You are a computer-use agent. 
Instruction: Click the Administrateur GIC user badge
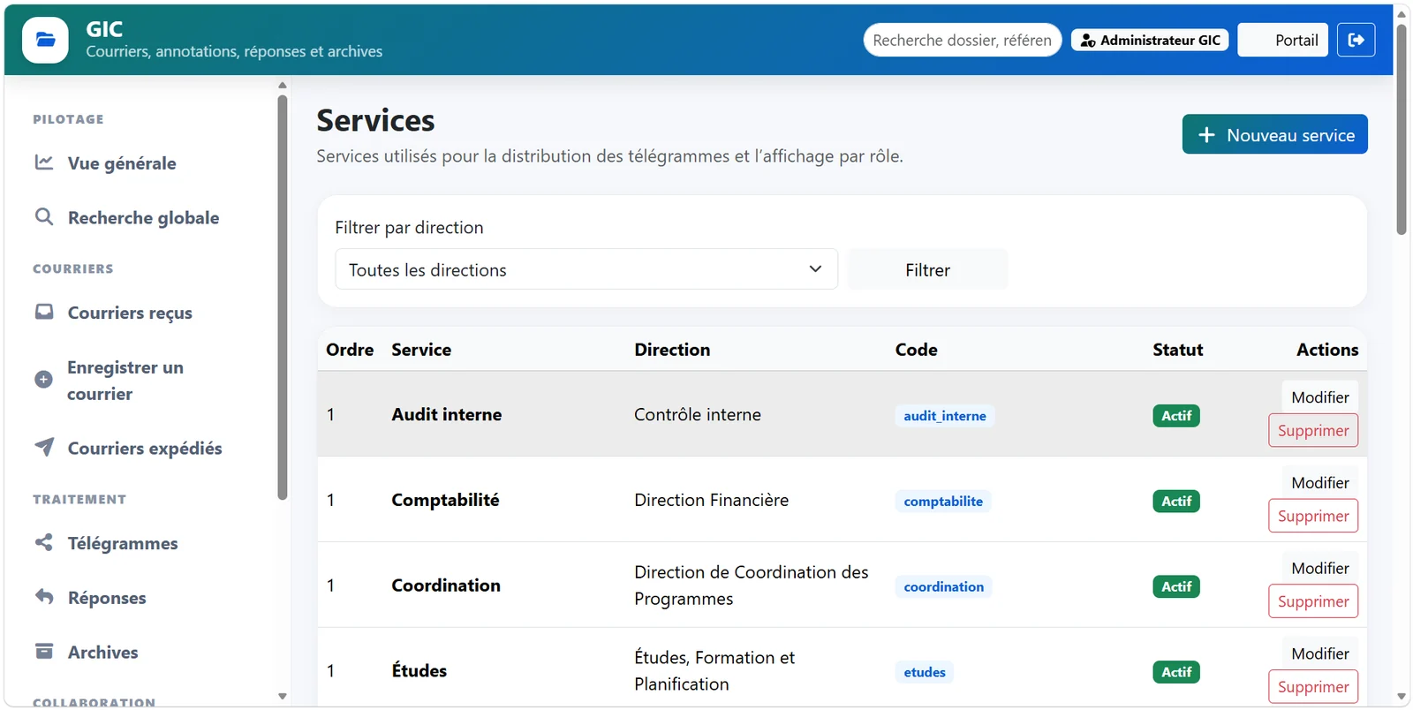pyautogui.click(x=1150, y=40)
